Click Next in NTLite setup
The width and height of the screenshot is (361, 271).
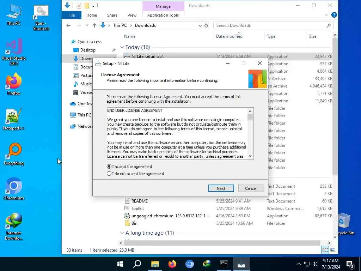click(x=221, y=188)
